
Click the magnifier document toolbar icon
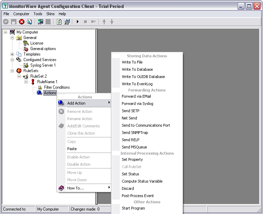click(30, 22)
